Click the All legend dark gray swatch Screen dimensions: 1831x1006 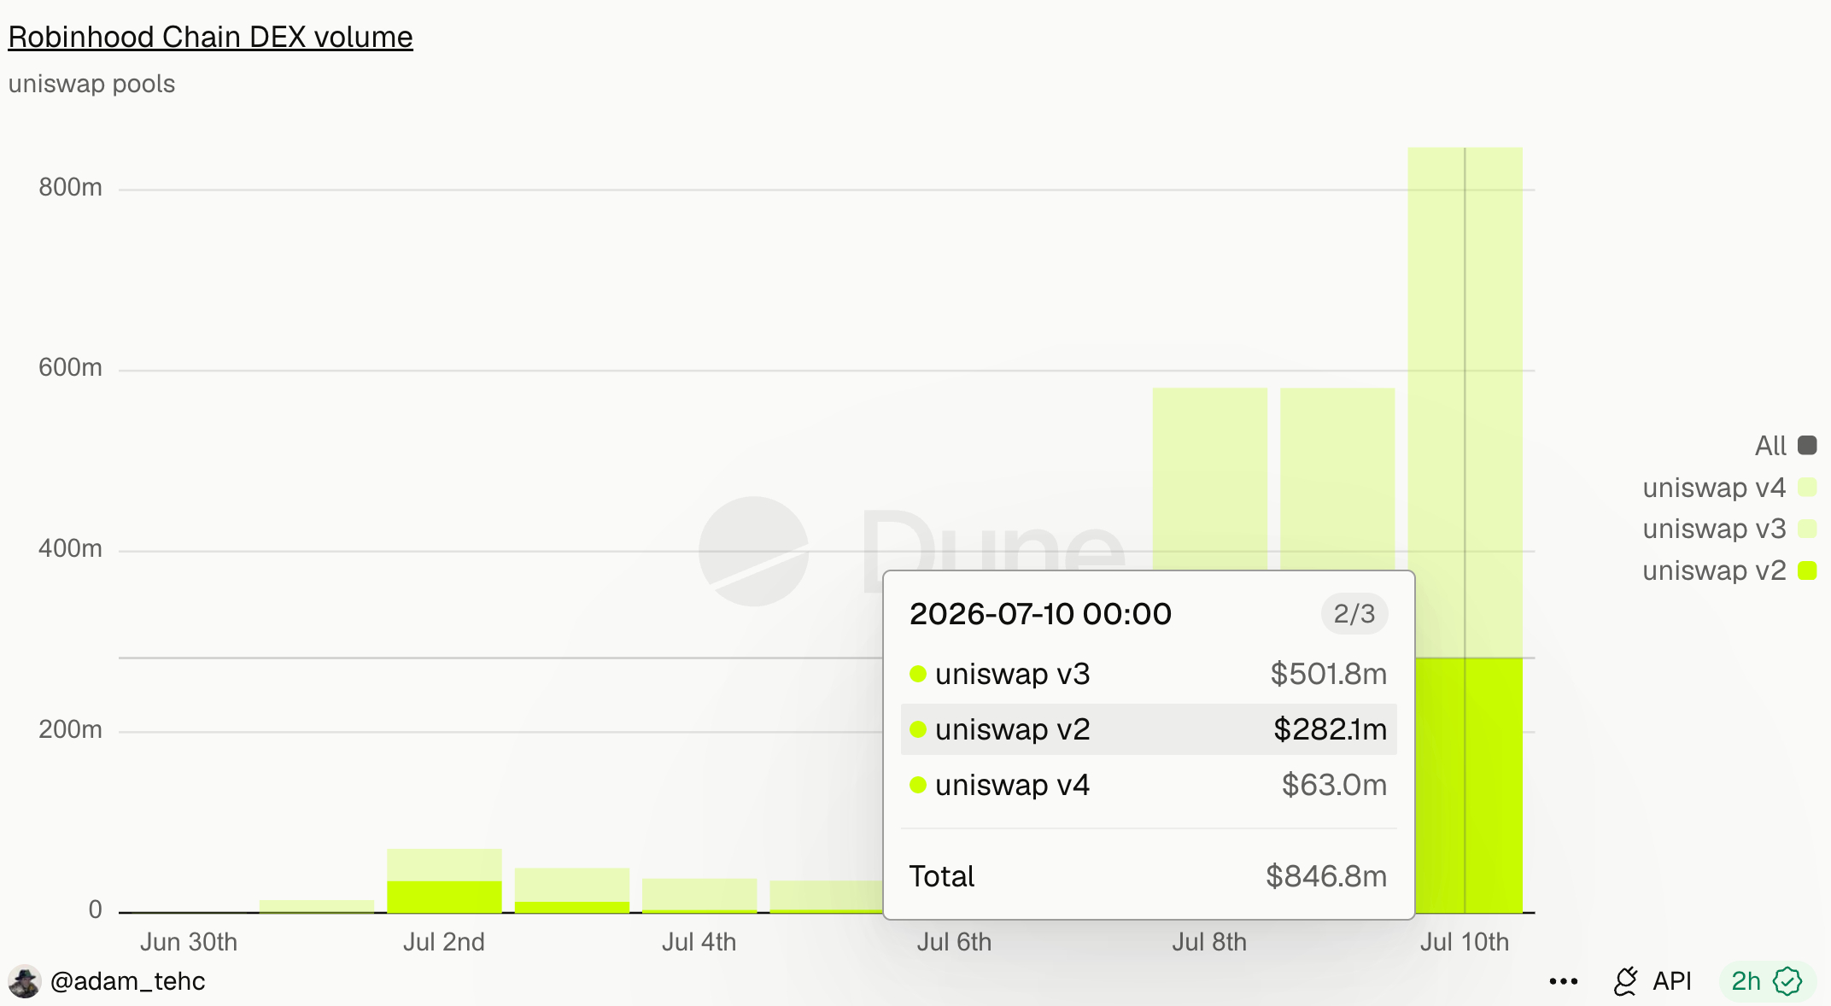[1807, 445]
